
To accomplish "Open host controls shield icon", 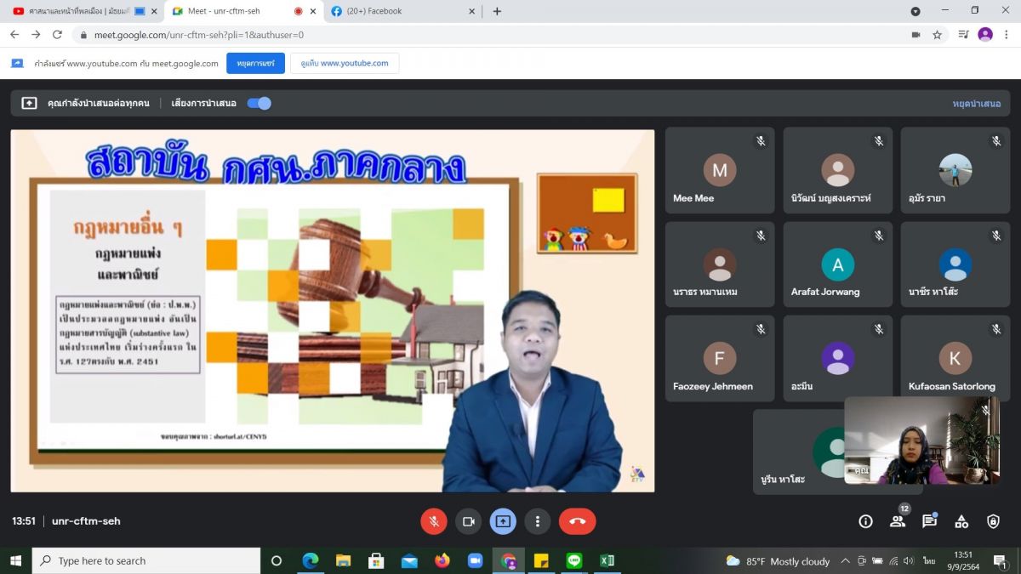I will pos(993,521).
